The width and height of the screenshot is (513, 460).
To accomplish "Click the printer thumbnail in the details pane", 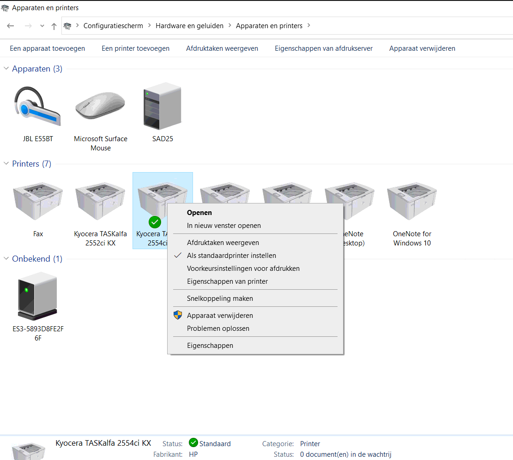I will (x=28, y=451).
